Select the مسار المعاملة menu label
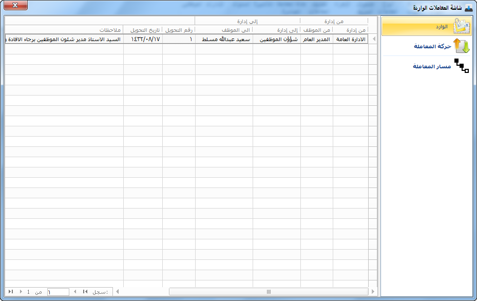 pyautogui.click(x=432, y=66)
